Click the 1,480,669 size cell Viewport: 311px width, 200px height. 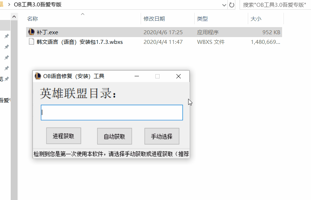[265, 42]
